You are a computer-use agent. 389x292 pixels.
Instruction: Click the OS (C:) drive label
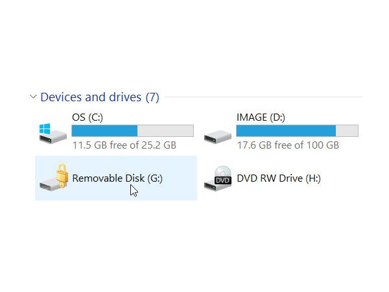[88, 117]
